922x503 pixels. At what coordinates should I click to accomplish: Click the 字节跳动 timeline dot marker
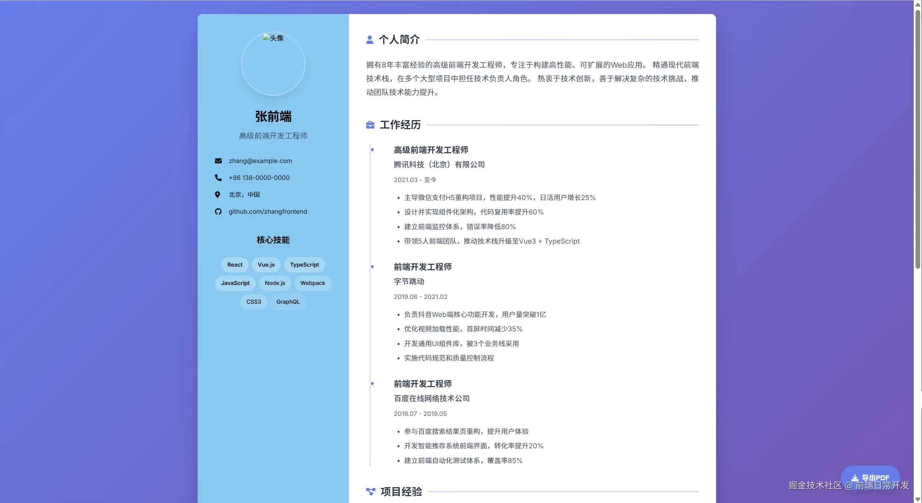click(372, 267)
